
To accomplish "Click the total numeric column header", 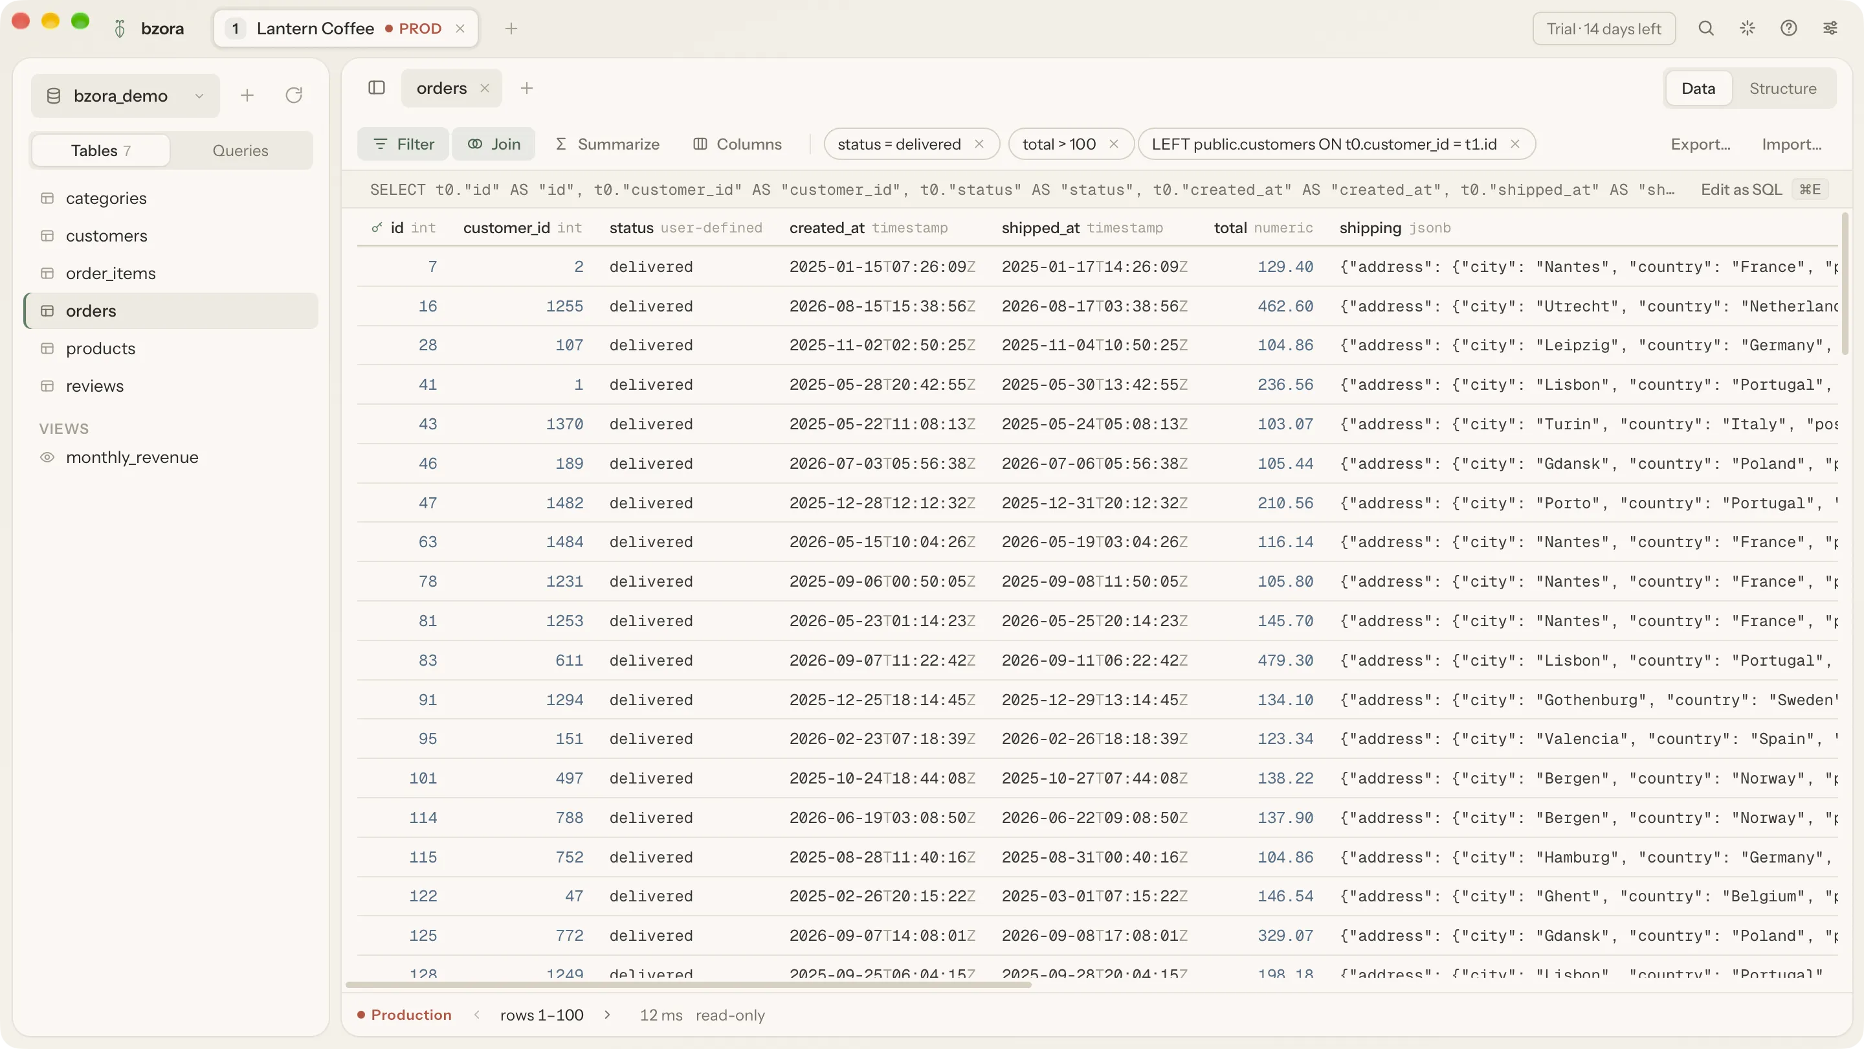I will point(1263,227).
